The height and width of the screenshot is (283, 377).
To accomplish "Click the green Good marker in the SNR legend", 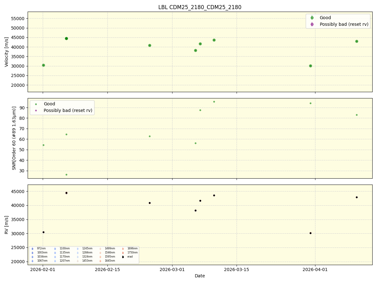I will click(36, 104).
